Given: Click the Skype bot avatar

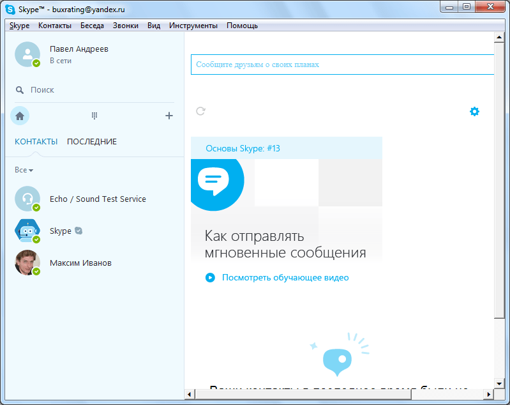Looking at the screenshot, I should click(x=27, y=231).
